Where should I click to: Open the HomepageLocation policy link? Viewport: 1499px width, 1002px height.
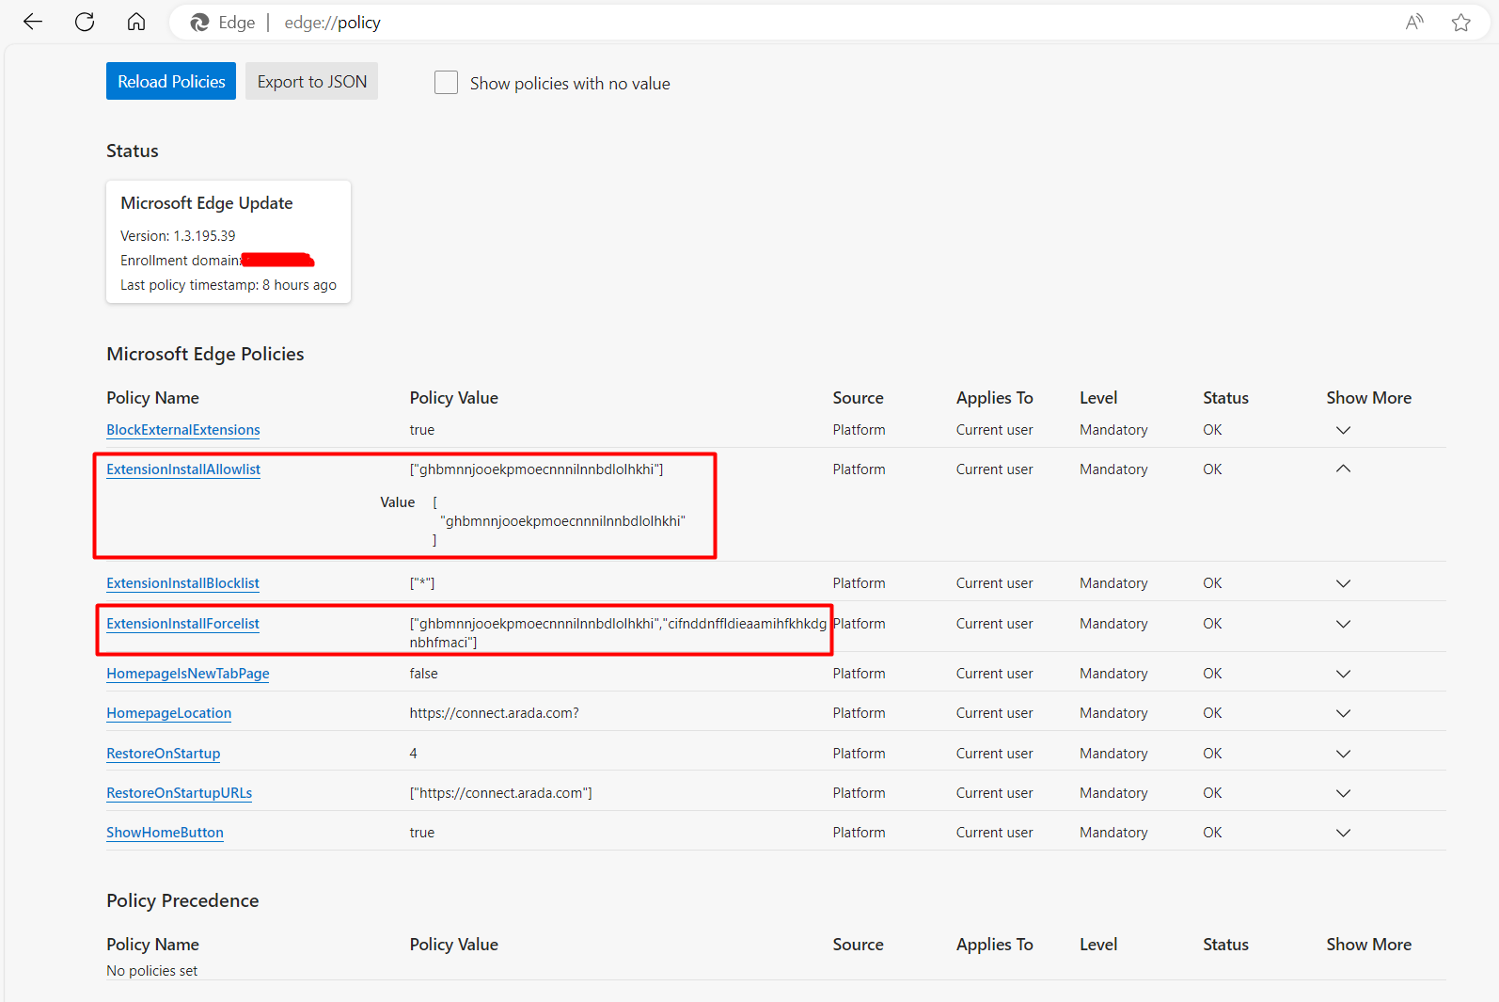168,713
